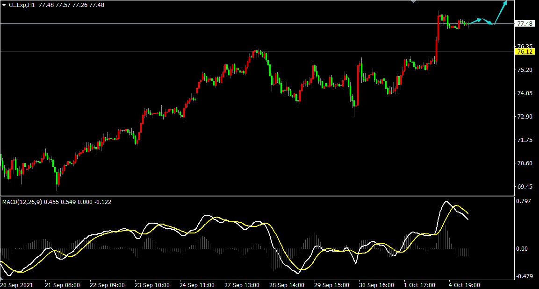
Task: Click the gray chart shift marker at top
Action: 413,2
